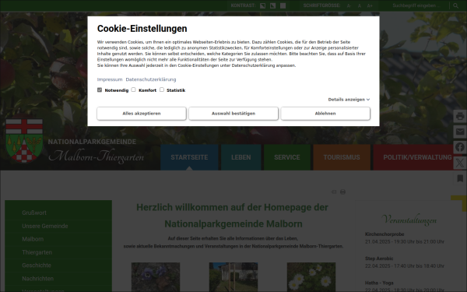This screenshot has width=467, height=292.
Task: Click the printer icon in right sidebar
Action: 460,116
